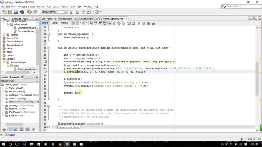262x147 pixels.
Task: Click the Build Project hammer icon
Action: pos(71,12)
